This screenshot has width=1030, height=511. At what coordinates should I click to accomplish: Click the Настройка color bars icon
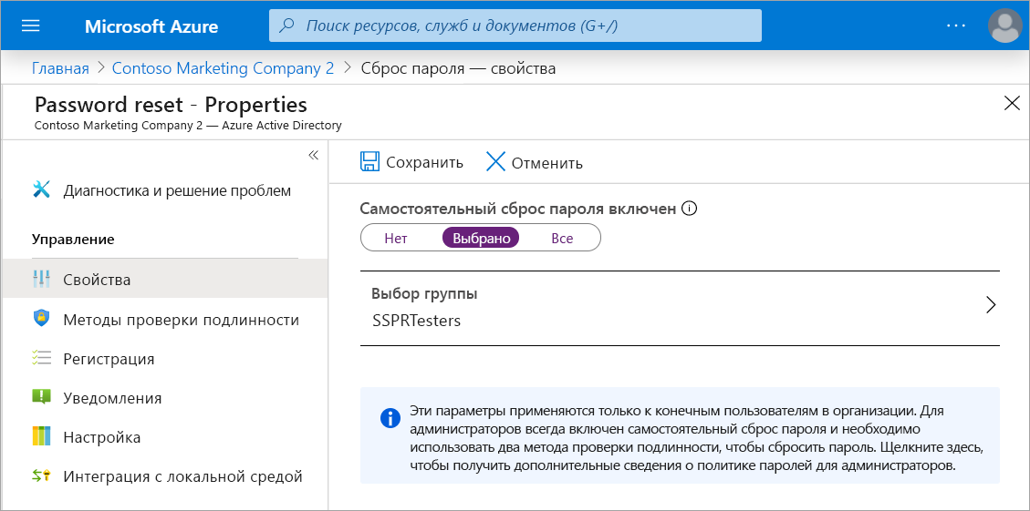pos(41,436)
